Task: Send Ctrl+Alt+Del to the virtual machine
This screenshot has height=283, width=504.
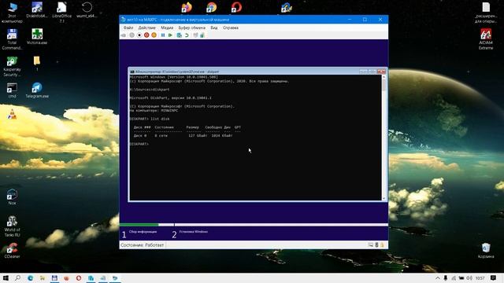Action: 124,35
